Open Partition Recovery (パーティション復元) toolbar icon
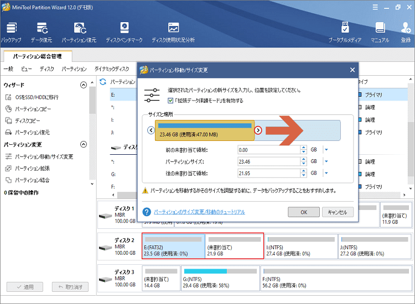 (79, 32)
